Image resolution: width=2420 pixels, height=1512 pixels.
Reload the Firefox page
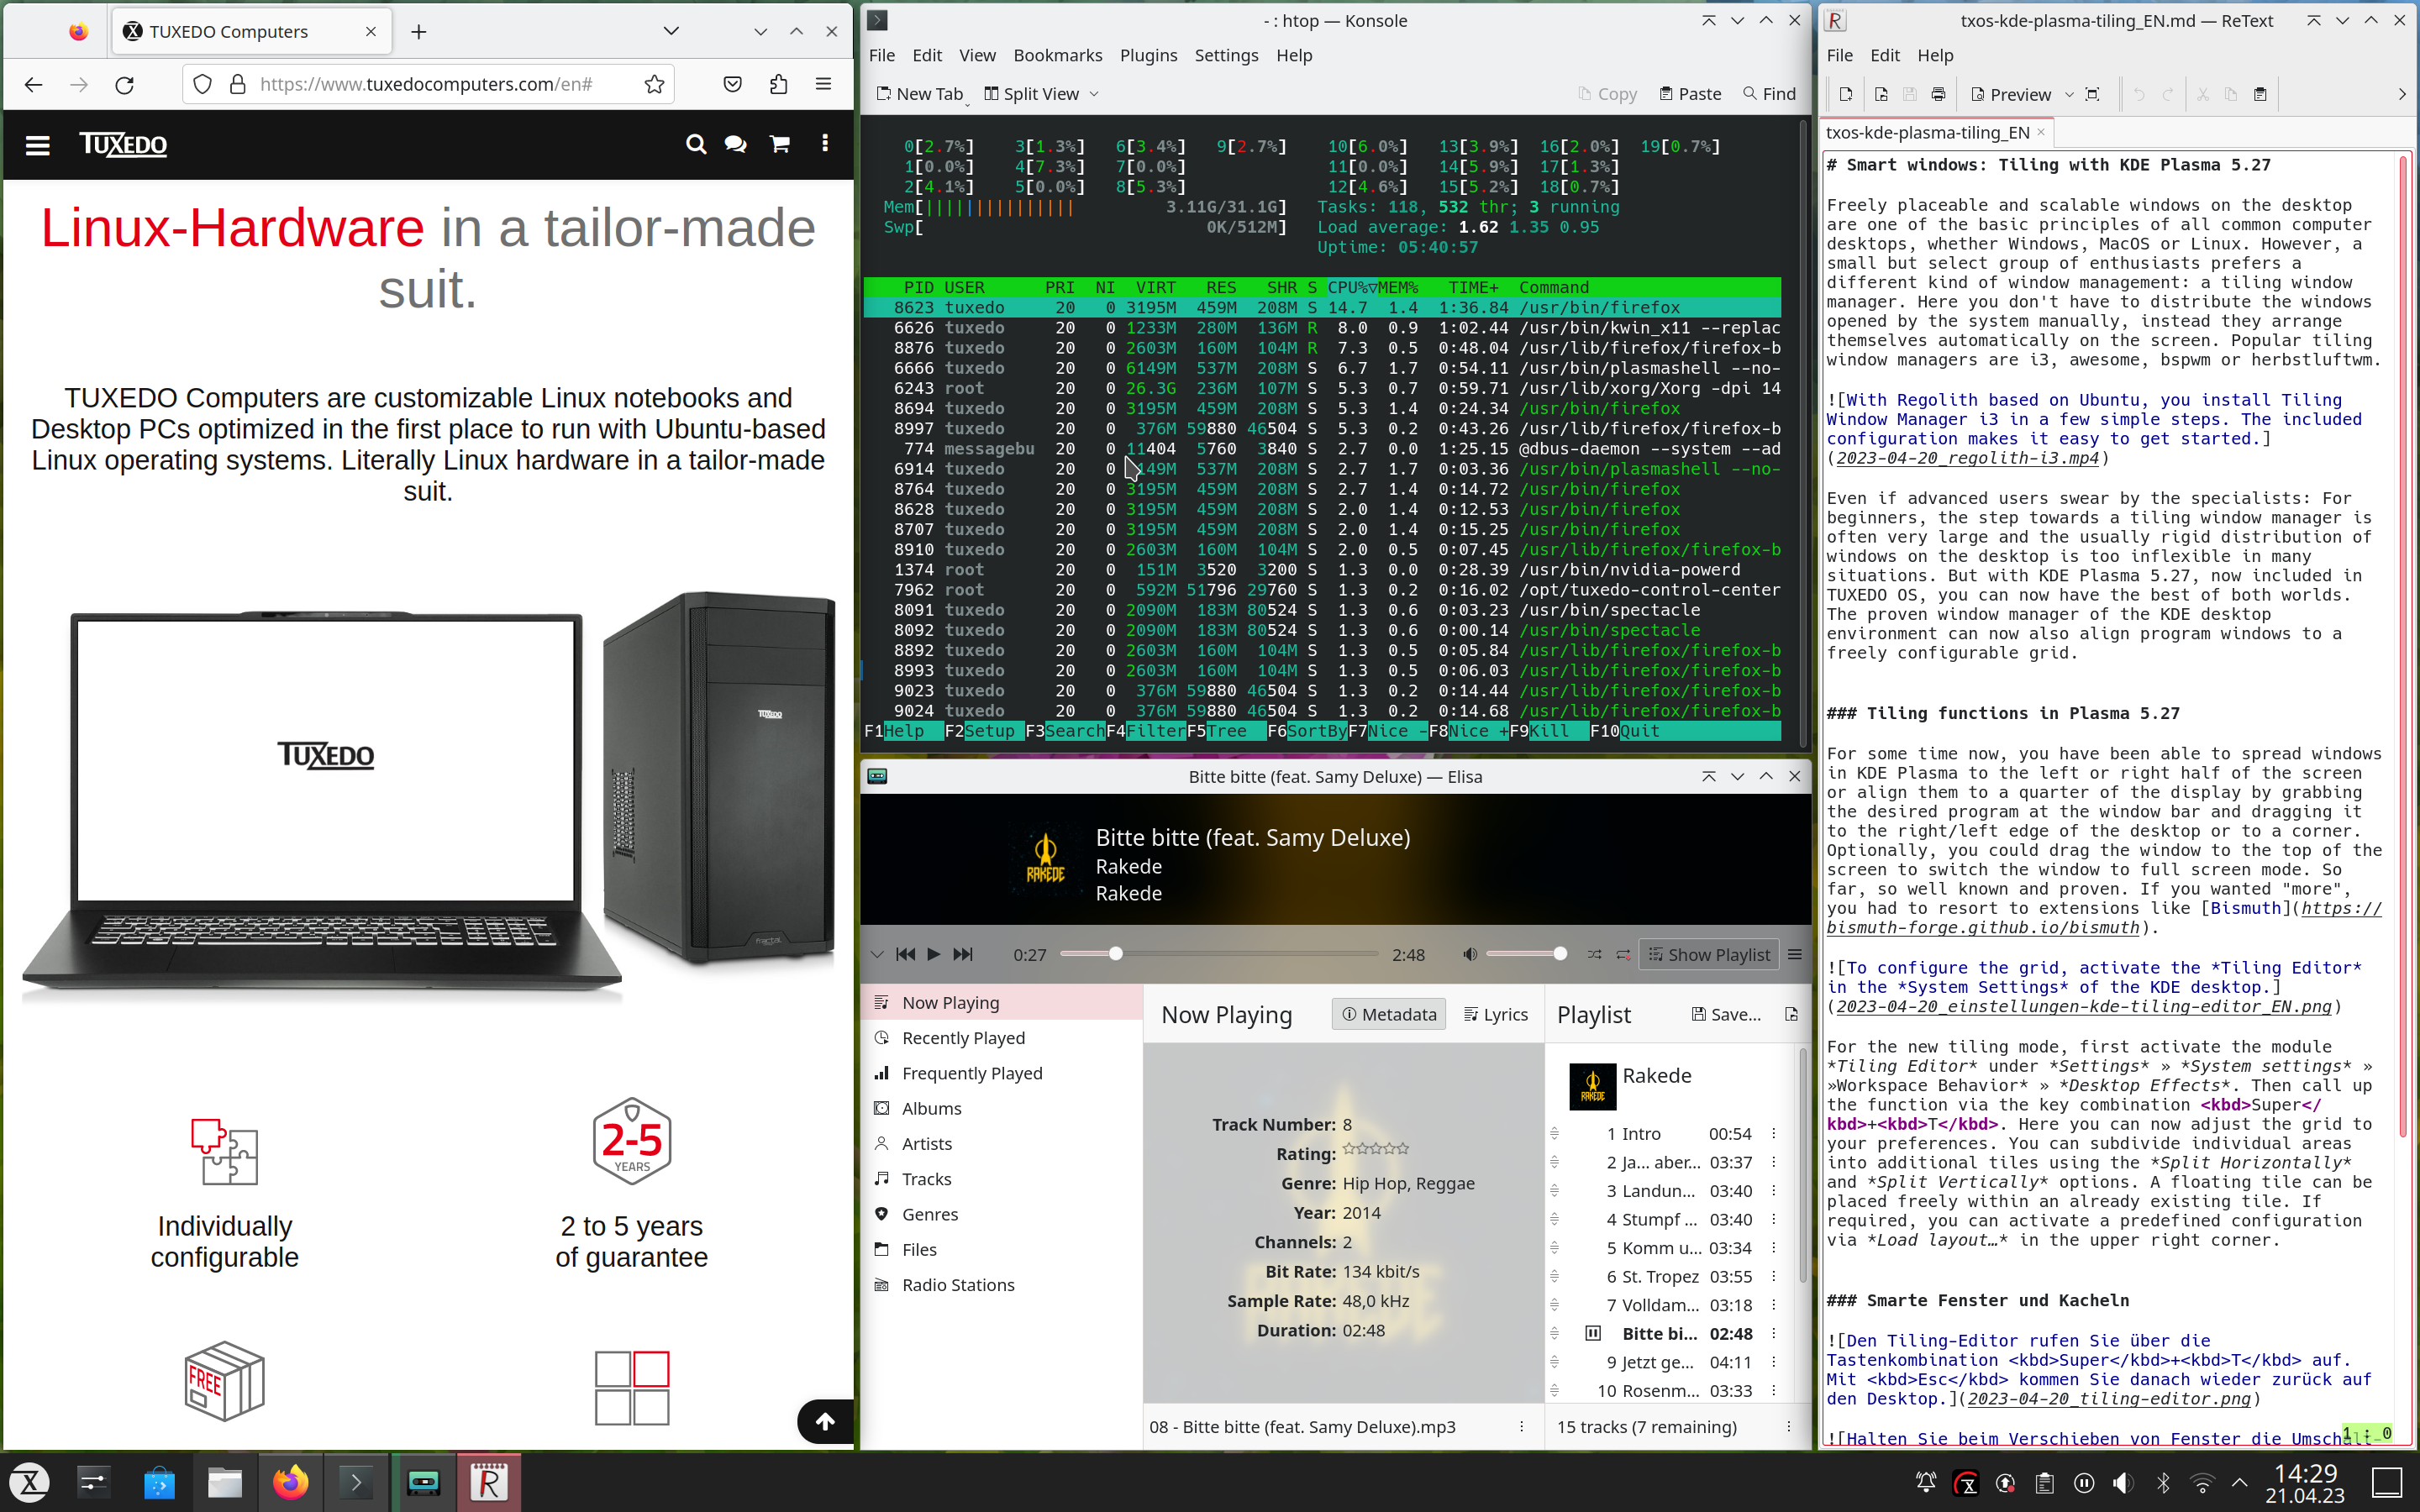[x=125, y=85]
